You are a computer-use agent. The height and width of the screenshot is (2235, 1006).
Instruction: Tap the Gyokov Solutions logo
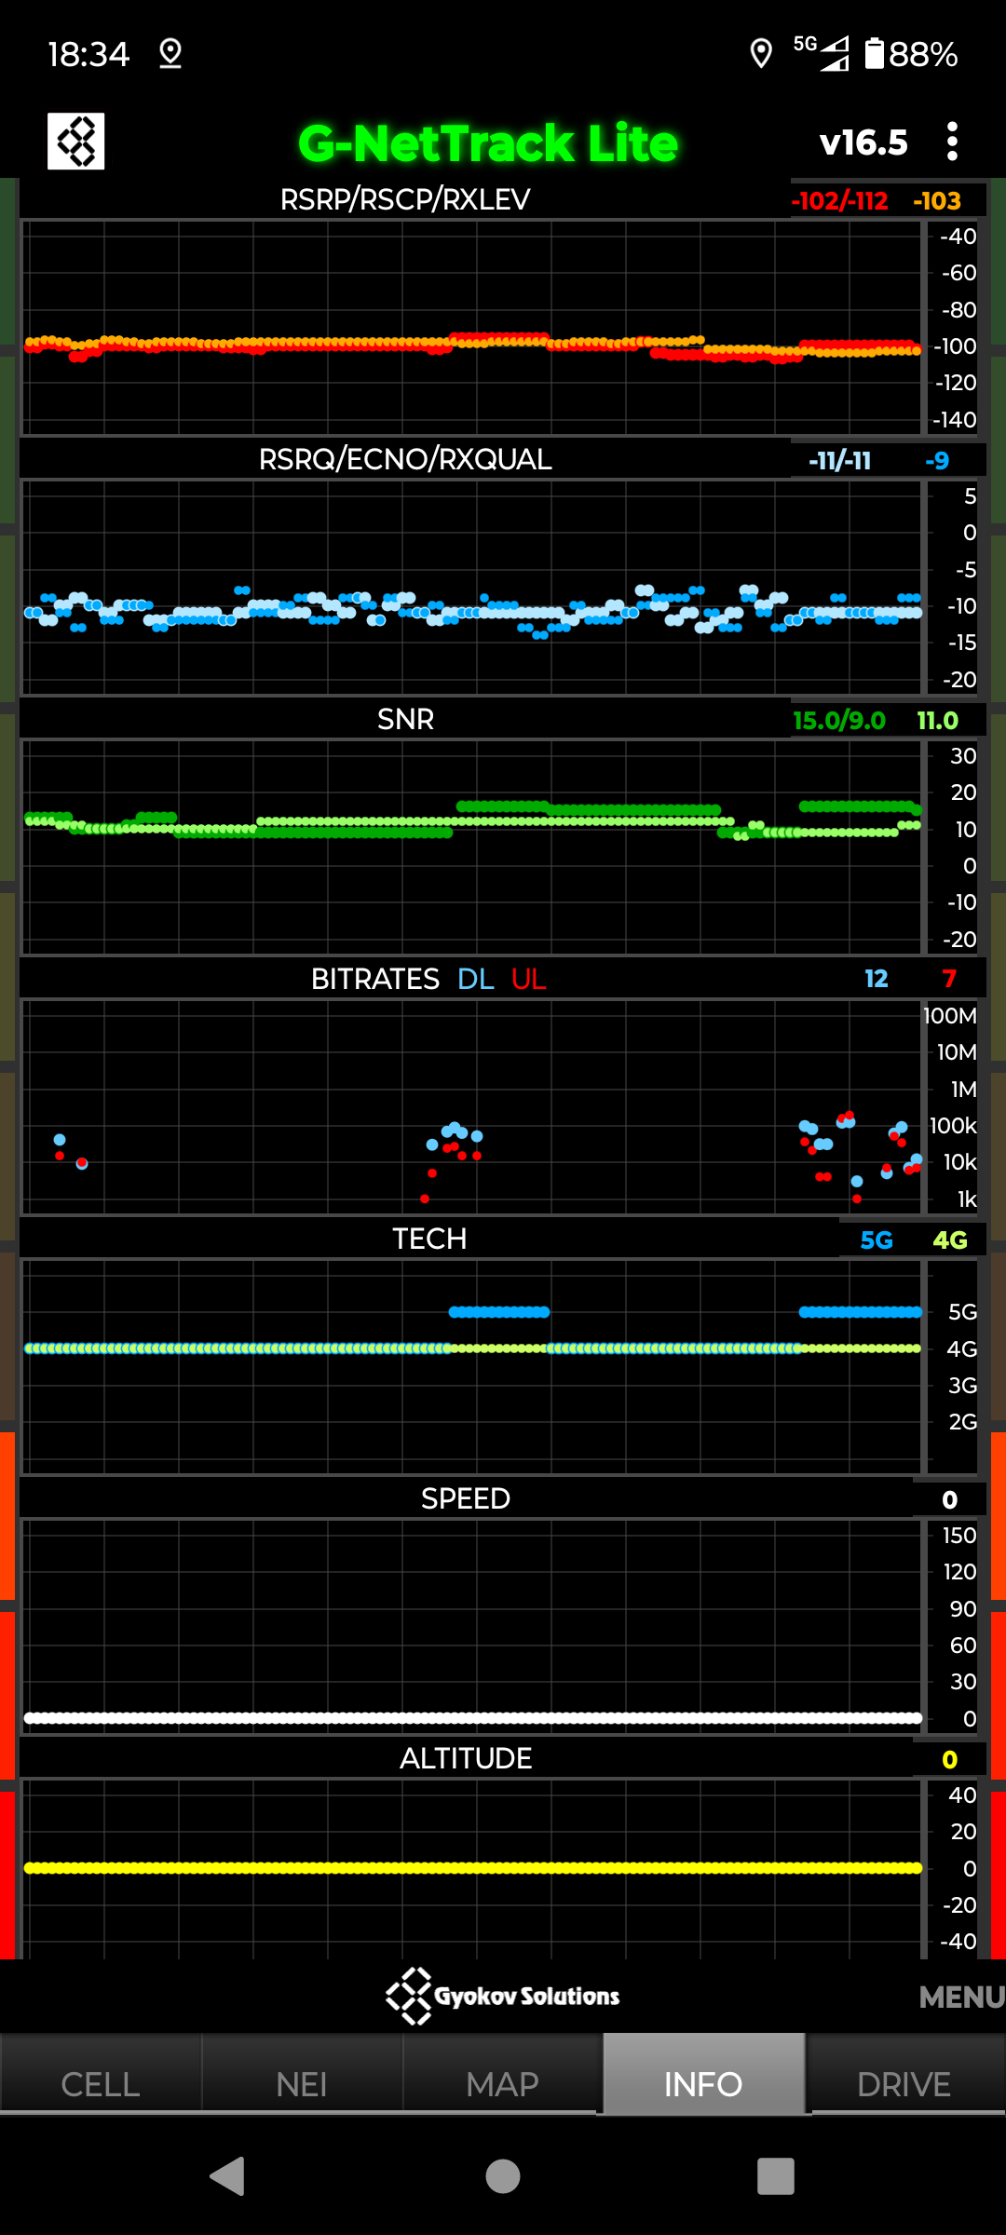click(x=503, y=1996)
